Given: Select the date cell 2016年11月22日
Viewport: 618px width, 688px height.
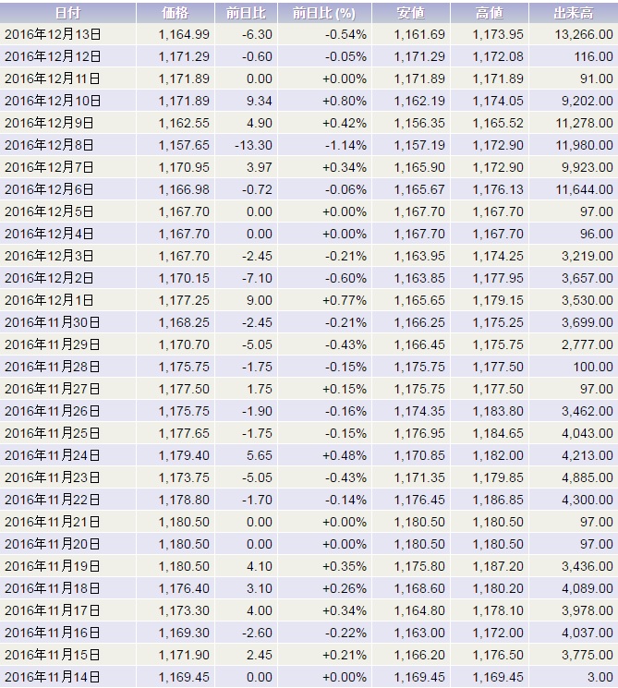Looking at the screenshot, I should pos(53,500).
